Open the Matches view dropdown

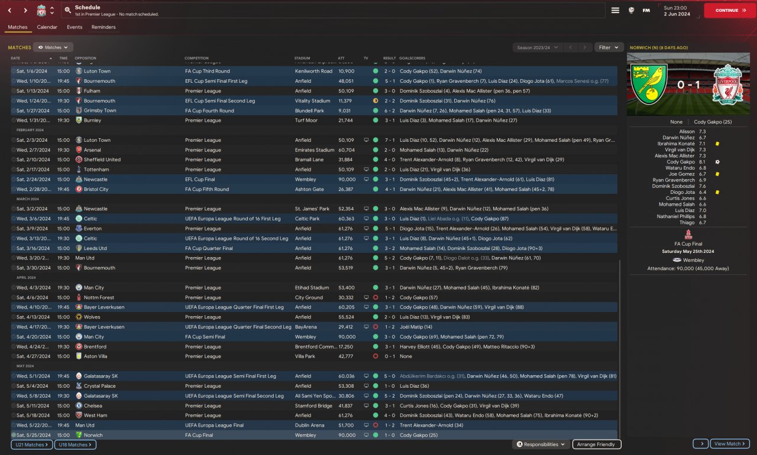coord(53,47)
